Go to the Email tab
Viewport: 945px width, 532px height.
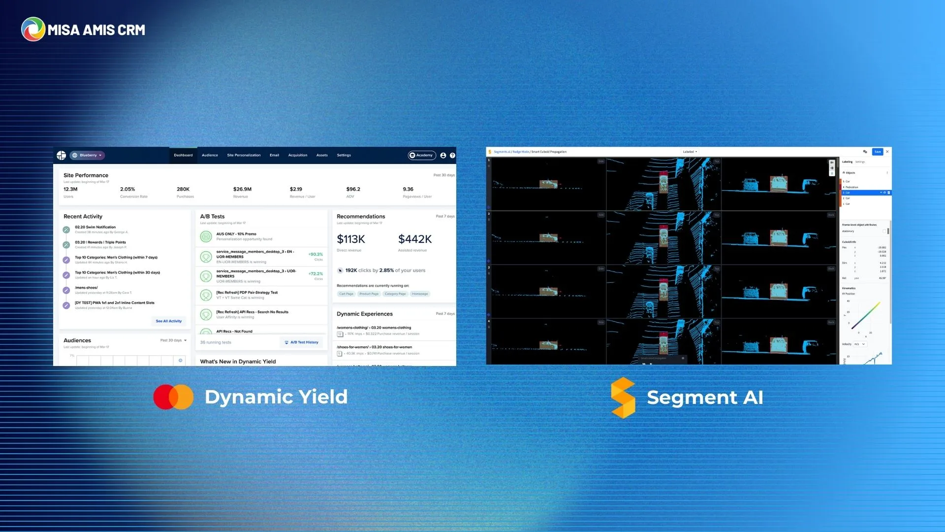pos(274,155)
